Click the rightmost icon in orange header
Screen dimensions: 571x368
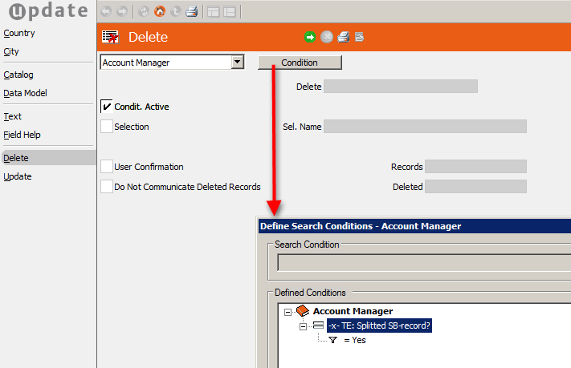[x=360, y=37]
